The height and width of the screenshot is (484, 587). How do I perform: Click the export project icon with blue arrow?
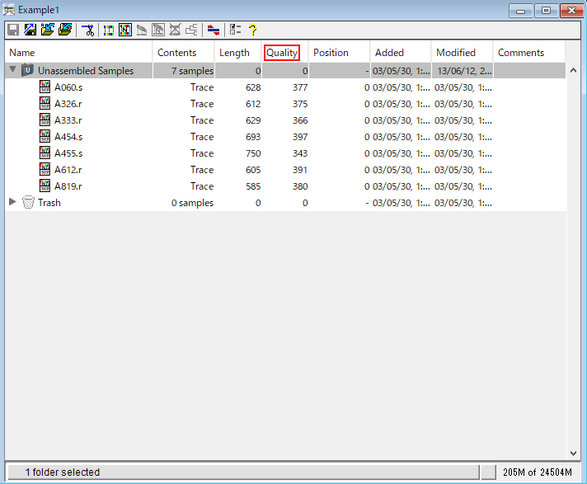31,30
